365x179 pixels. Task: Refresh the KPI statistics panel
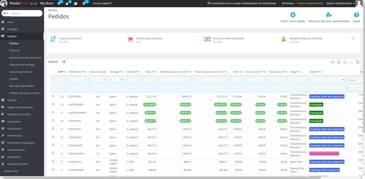click(x=353, y=38)
